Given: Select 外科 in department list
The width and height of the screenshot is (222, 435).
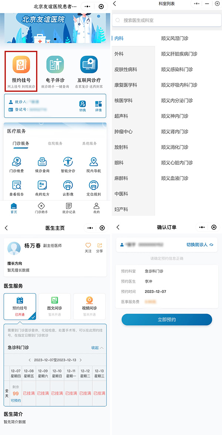Looking at the screenshot, I should [x=119, y=54].
